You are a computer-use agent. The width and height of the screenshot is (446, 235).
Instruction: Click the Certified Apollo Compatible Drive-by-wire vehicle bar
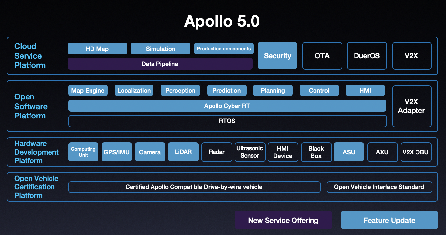coord(194,187)
